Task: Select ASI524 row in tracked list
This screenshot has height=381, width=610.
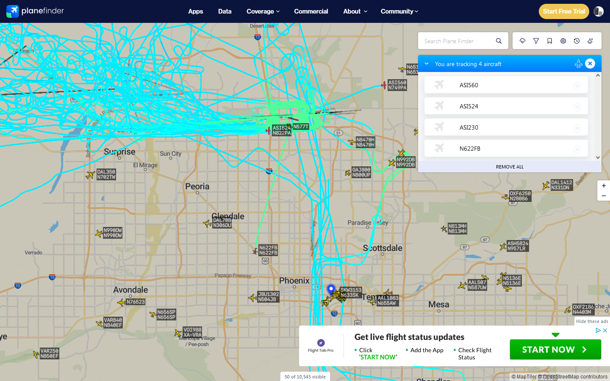Action: [506, 106]
